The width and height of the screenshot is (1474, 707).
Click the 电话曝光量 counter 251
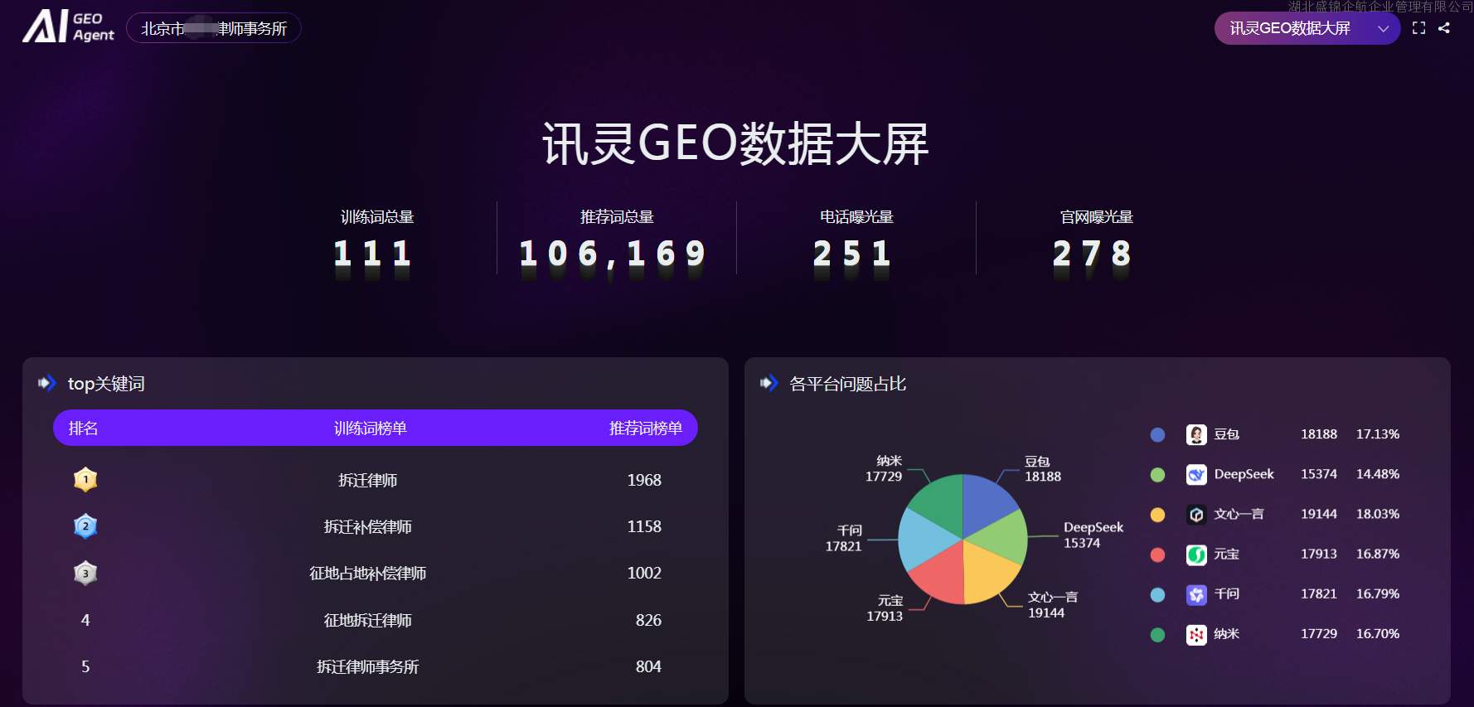[852, 254]
